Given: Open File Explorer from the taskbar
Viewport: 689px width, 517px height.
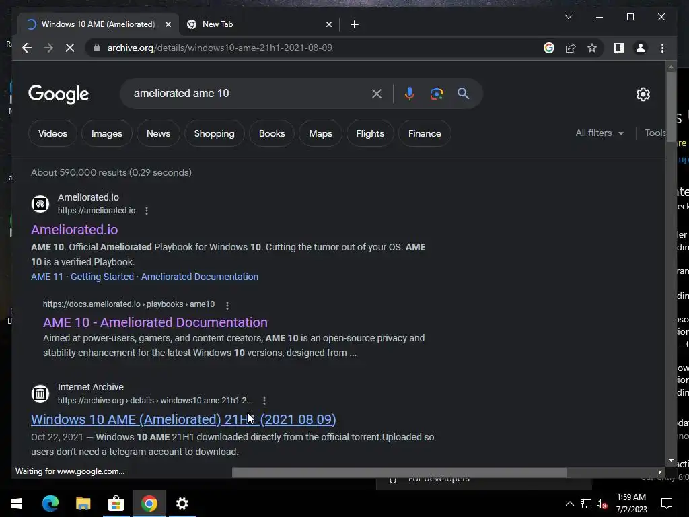Looking at the screenshot, I should pos(83,504).
